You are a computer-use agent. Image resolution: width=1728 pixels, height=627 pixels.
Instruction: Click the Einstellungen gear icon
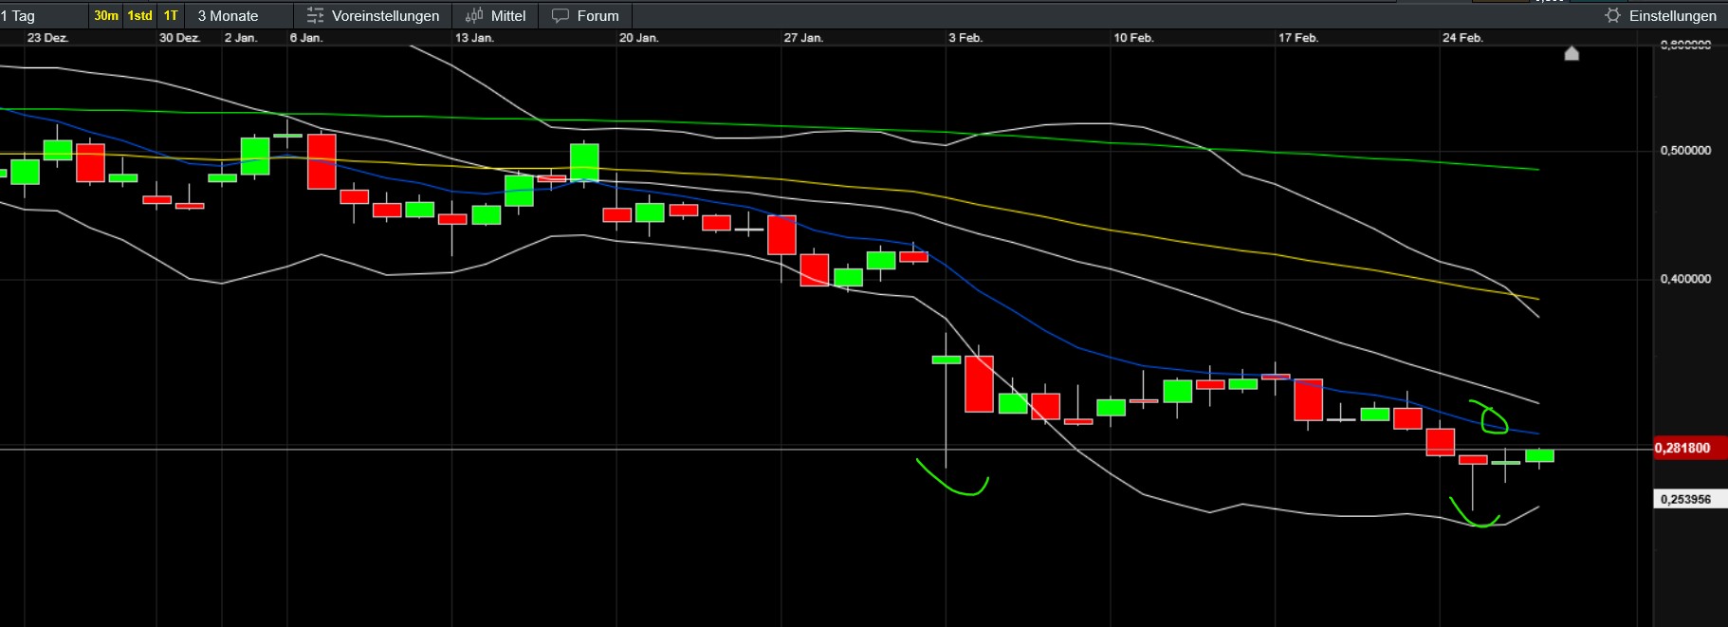(1612, 16)
